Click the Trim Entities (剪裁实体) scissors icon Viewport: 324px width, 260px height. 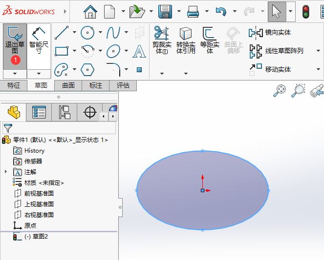tap(161, 33)
